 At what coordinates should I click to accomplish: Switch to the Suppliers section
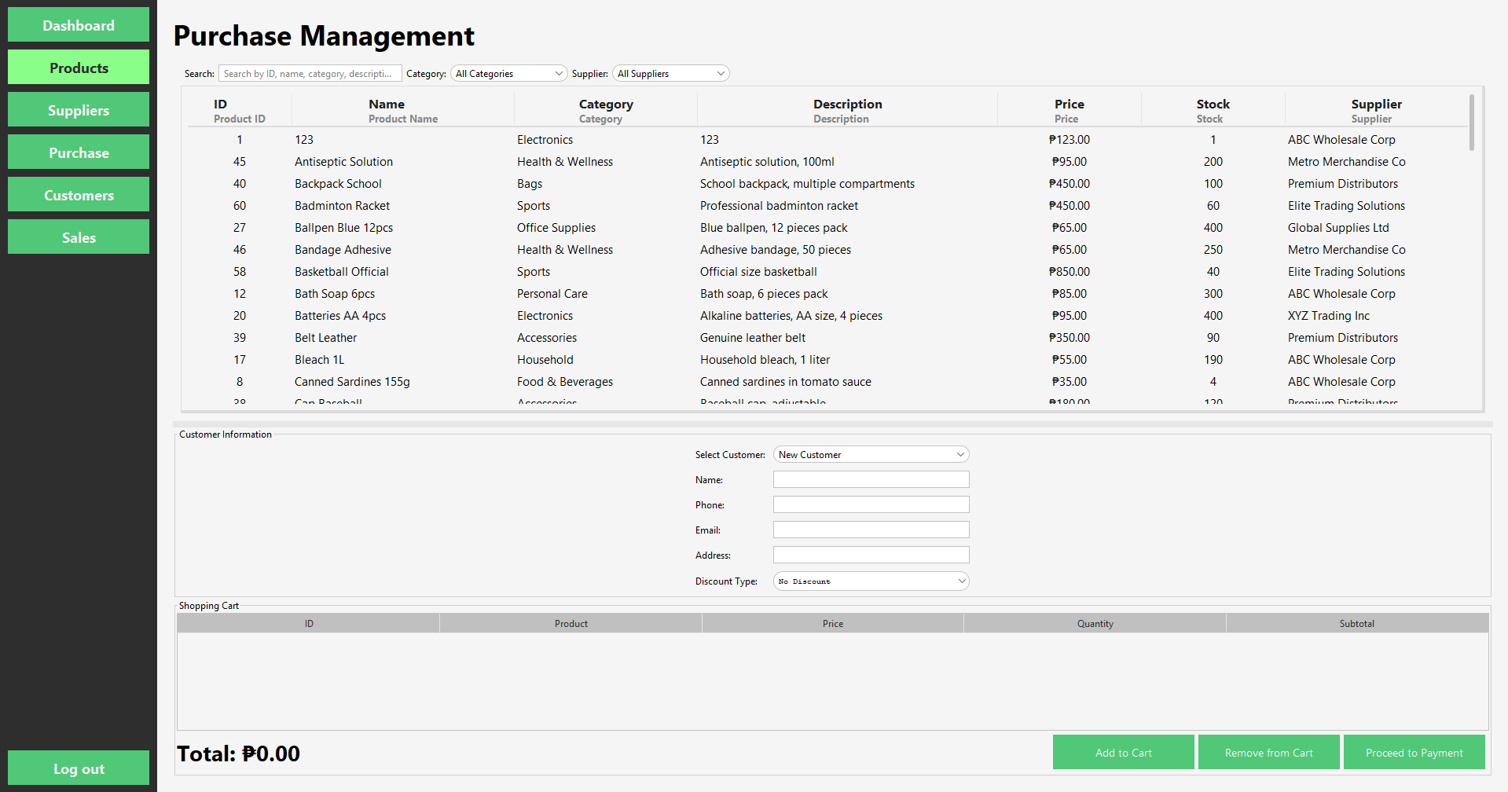click(78, 110)
